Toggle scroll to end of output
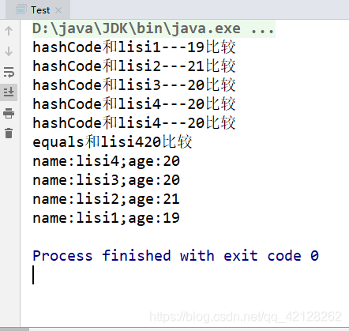349x331 pixels. [x=9, y=92]
